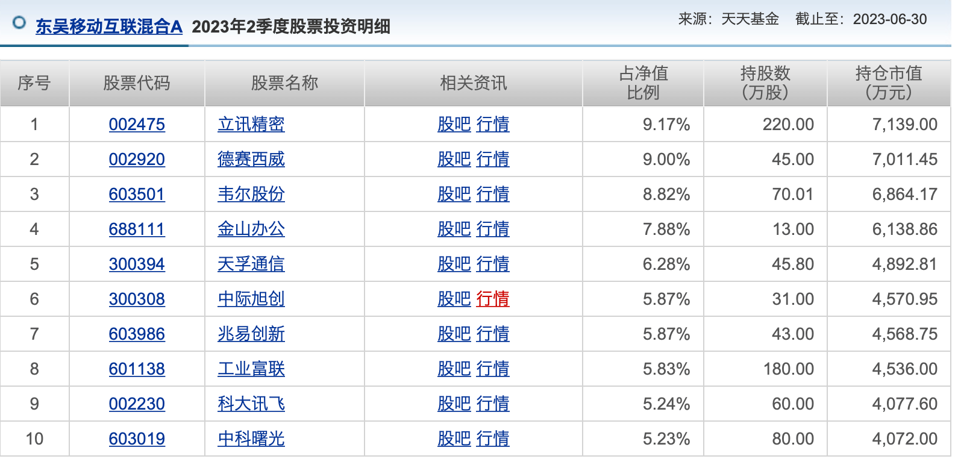Open 股吧 link for 天孚通信
The height and width of the screenshot is (459, 958).
click(454, 264)
